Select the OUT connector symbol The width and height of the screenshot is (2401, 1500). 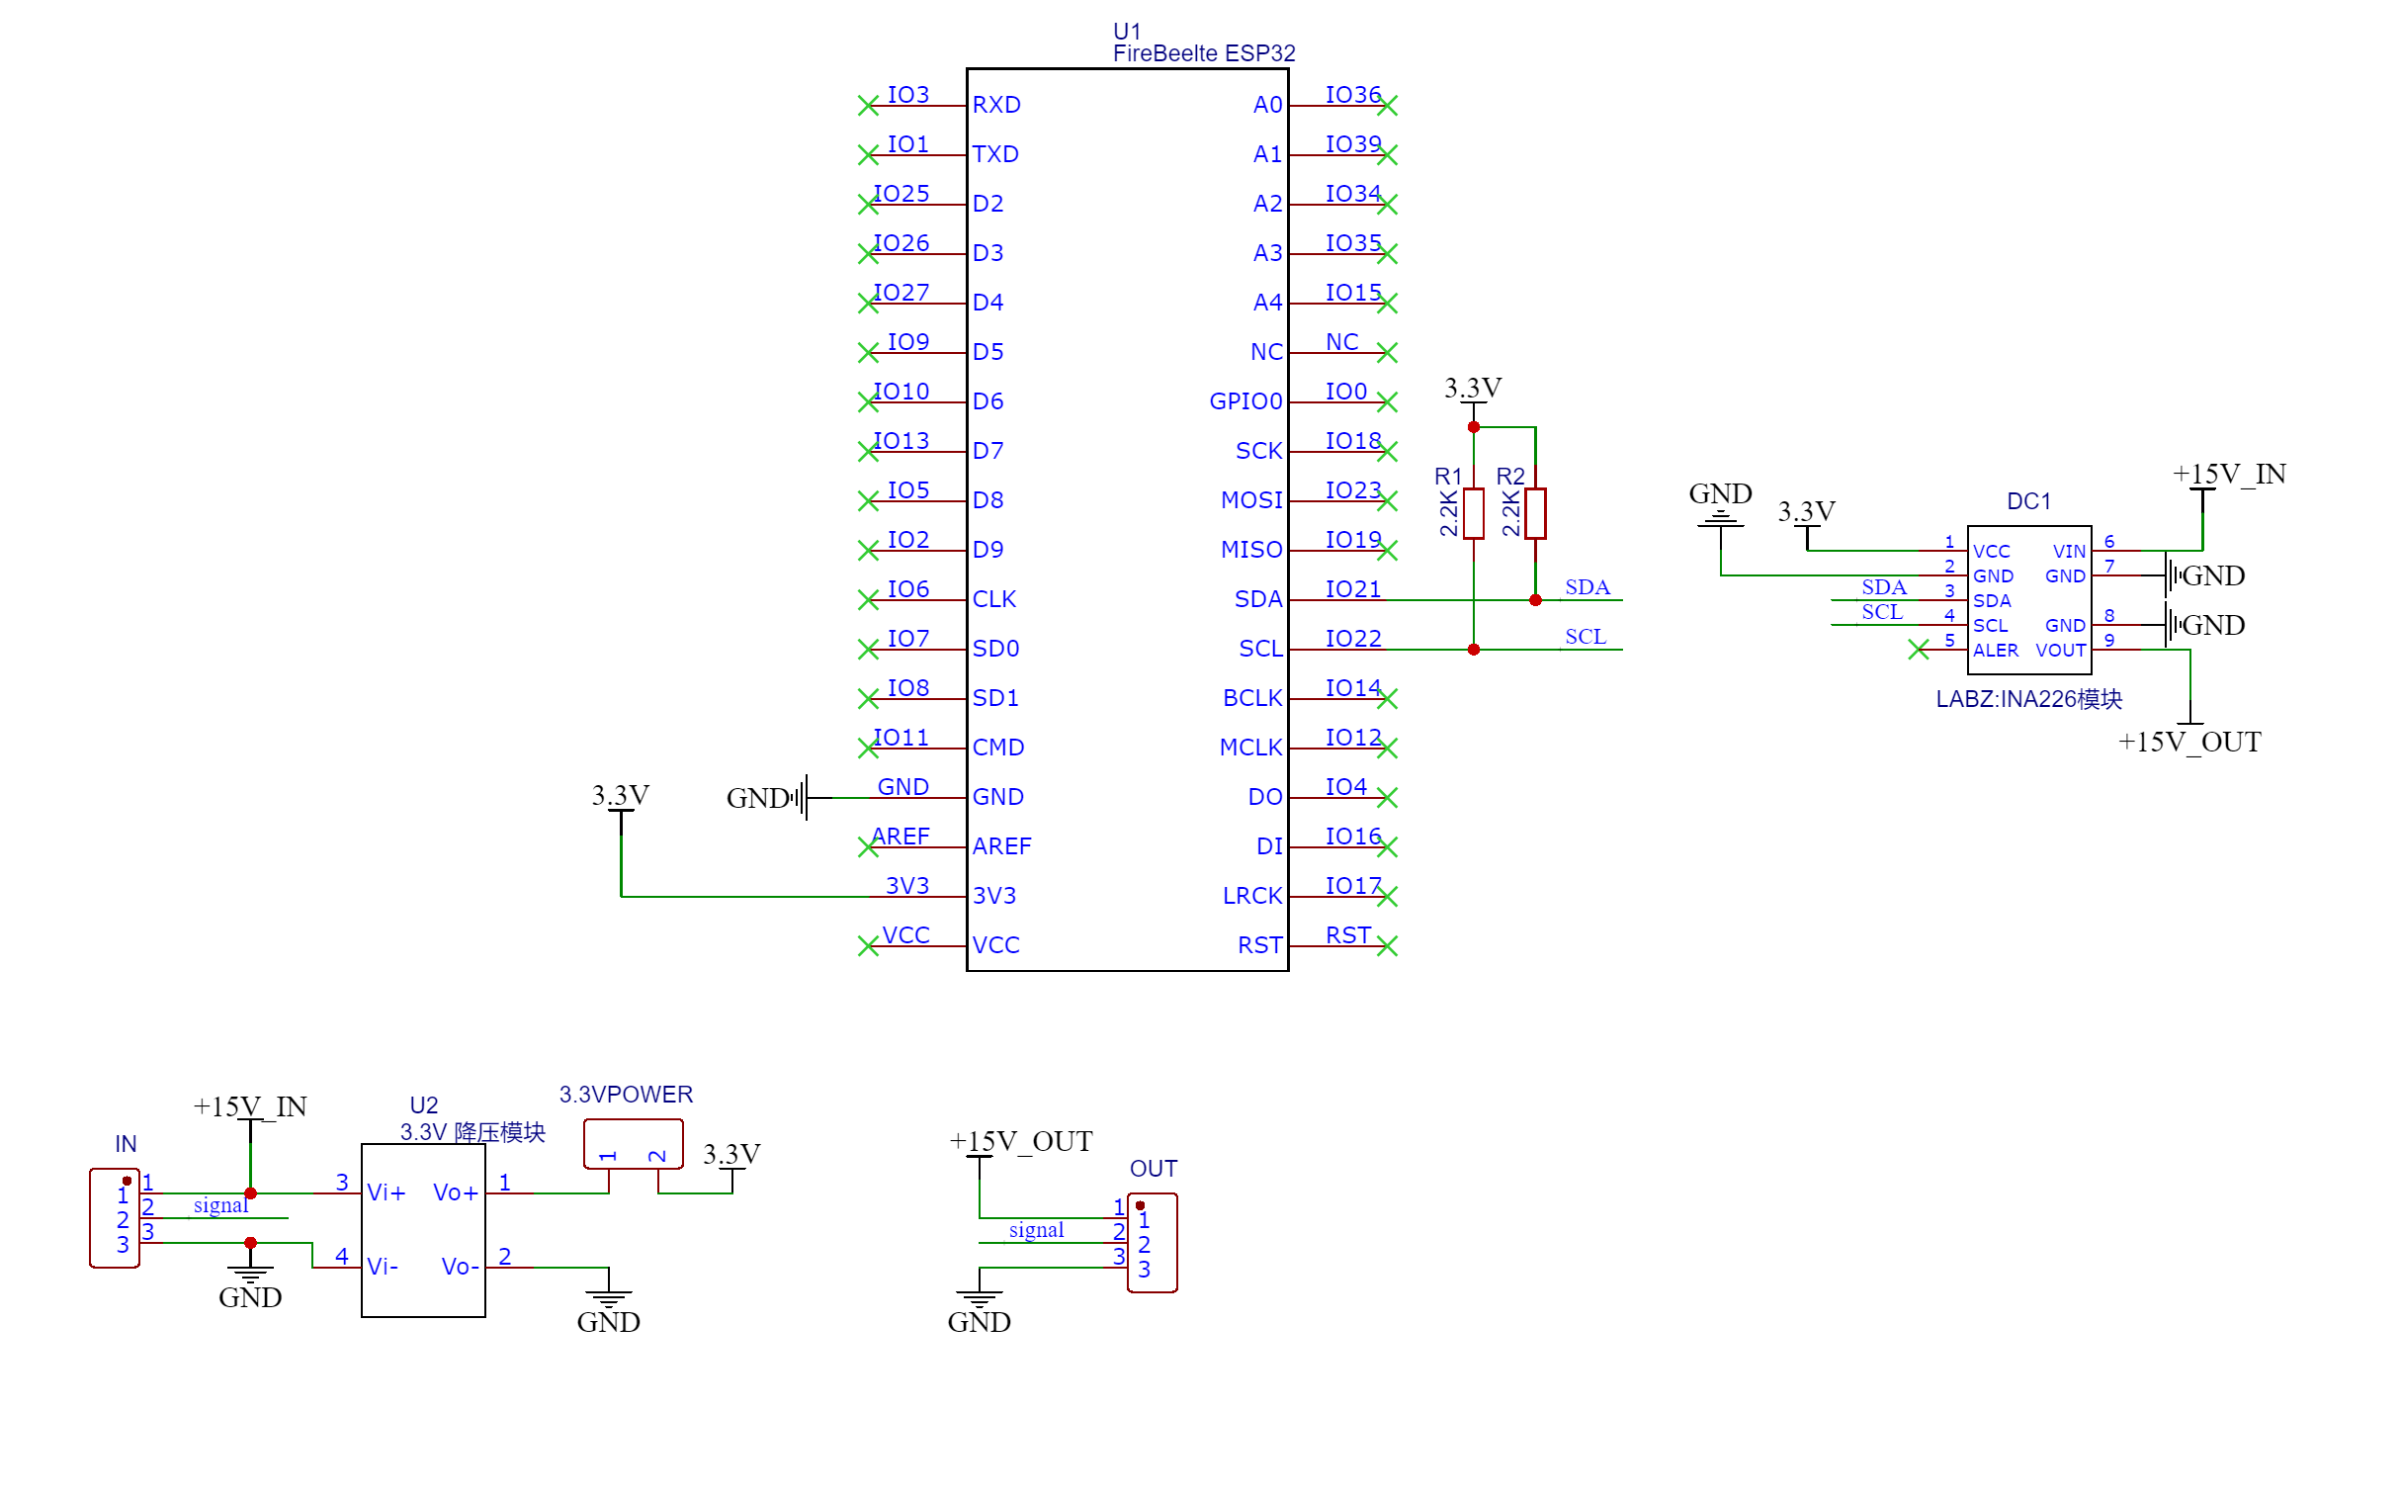pyautogui.click(x=1153, y=1243)
